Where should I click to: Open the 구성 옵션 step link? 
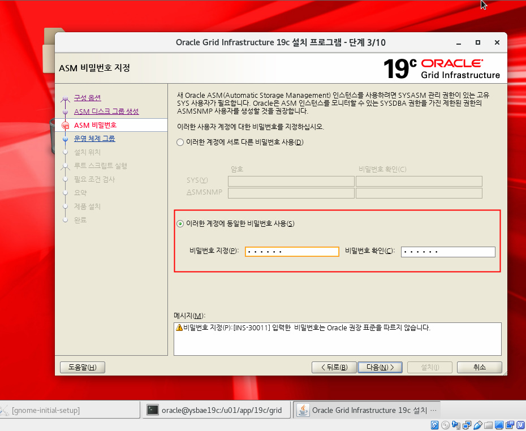click(88, 98)
